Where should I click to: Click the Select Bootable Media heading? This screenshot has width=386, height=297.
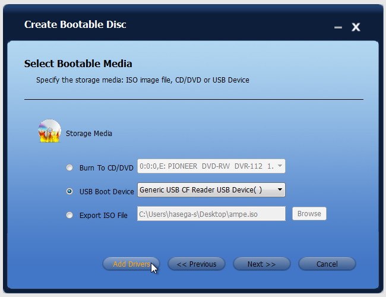tap(78, 64)
